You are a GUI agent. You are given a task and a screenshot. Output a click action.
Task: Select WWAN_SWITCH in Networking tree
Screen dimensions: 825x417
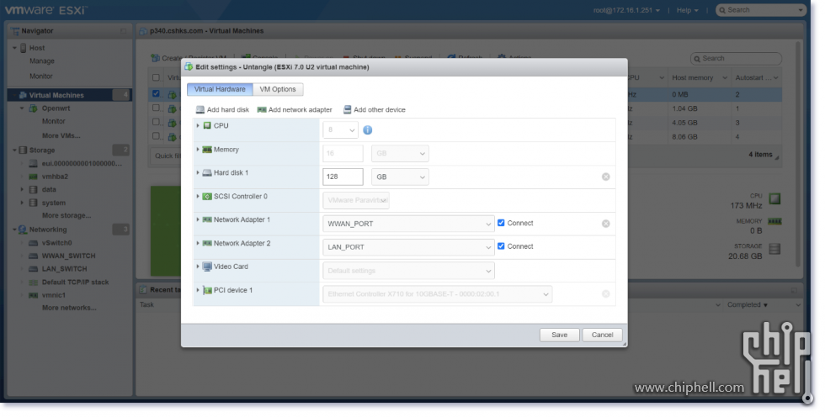(68, 256)
